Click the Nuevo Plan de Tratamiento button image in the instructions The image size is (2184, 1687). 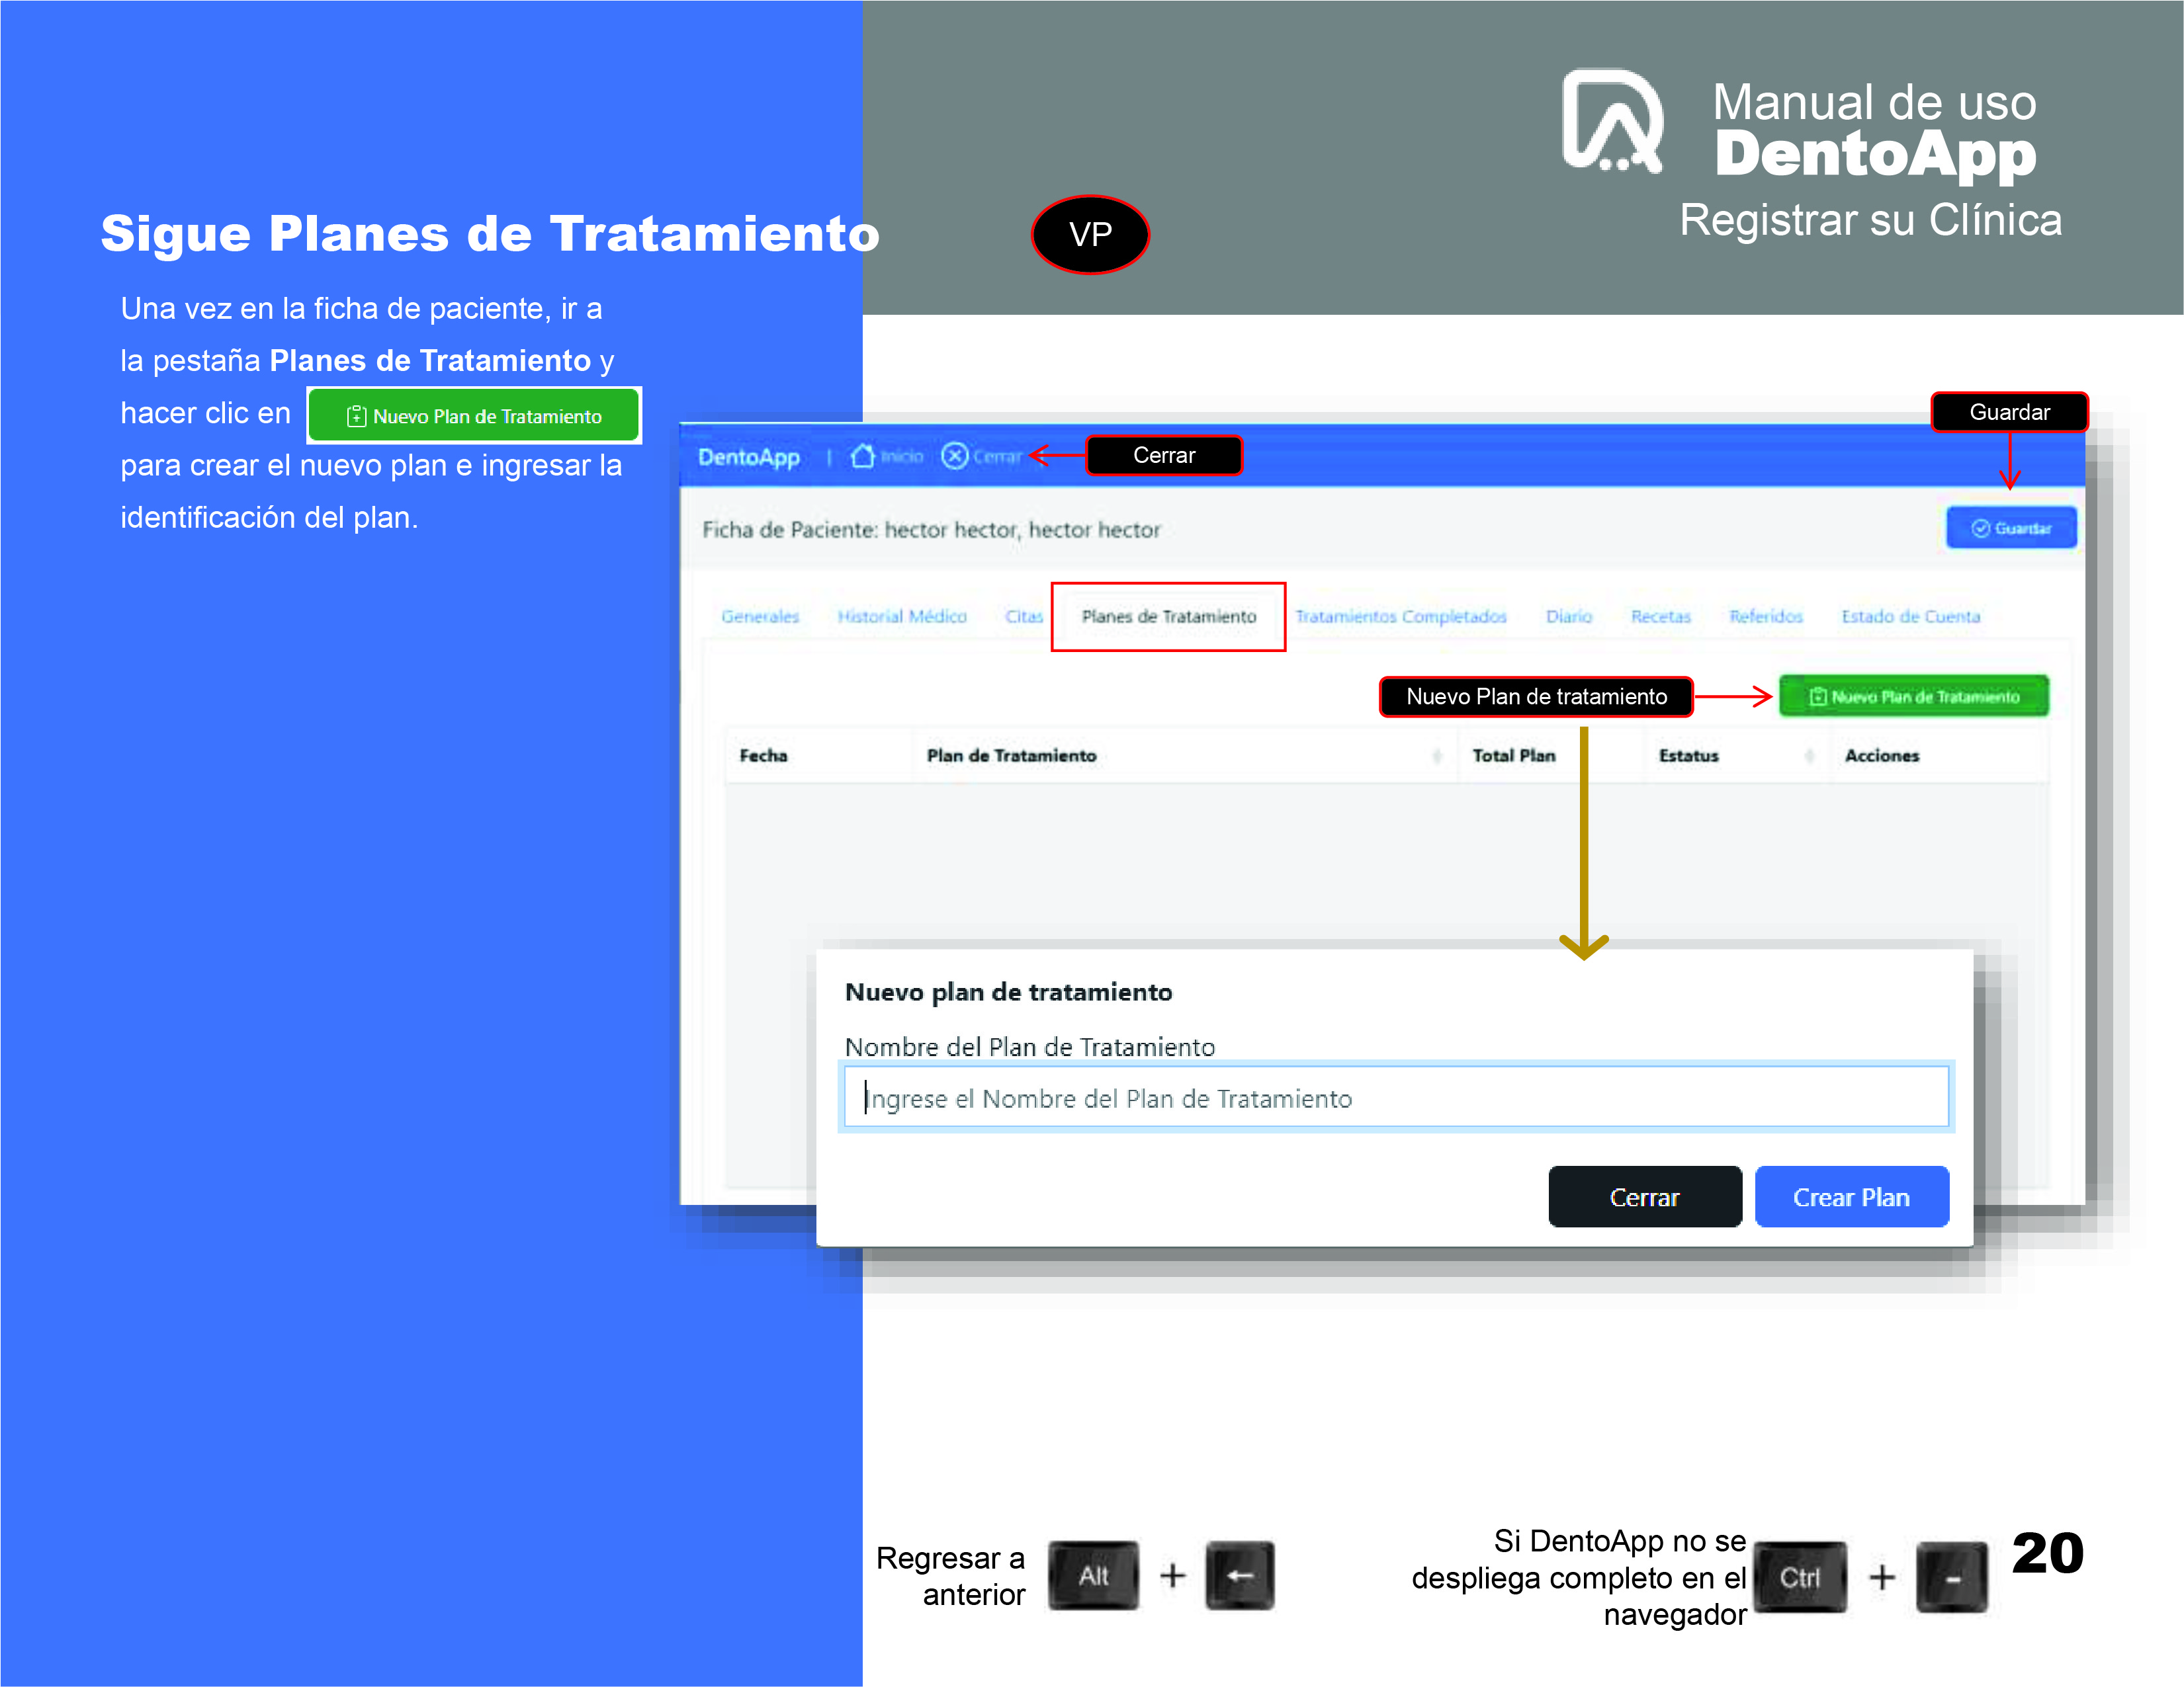coord(474,416)
